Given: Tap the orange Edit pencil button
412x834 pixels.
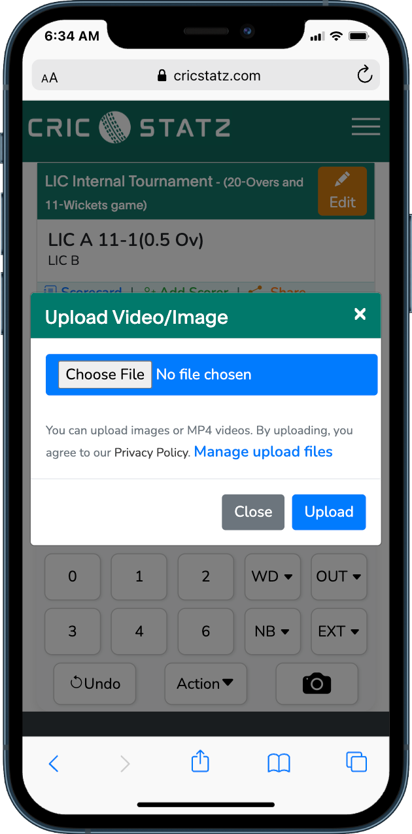Looking at the screenshot, I should [342, 191].
